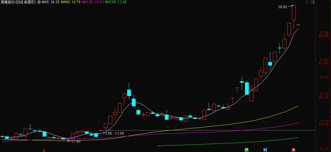The height and width of the screenshot is (152, 331).
Task: Click the 10.30 price axis label
Action: click(324, 149)
